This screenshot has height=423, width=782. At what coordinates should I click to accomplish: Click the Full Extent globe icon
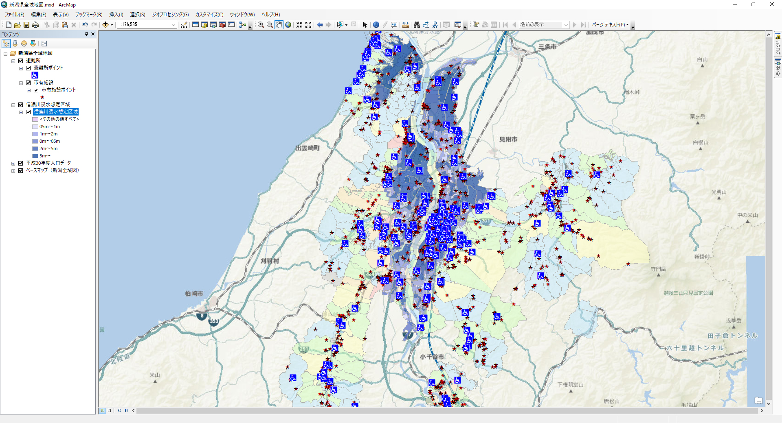pos(288,25)
